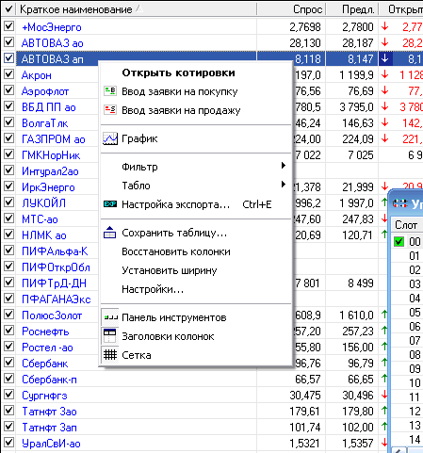The height and width of the screenshot is (453, 423).
Task: Select the МТС-ао instrument name
Action: pos(40,219)
